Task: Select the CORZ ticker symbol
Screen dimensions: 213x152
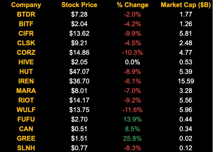Action: [x=26, y=53]
